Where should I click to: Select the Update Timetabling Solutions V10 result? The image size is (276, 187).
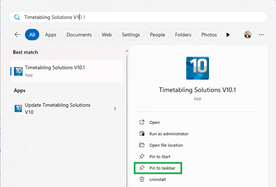coord(67,108)
